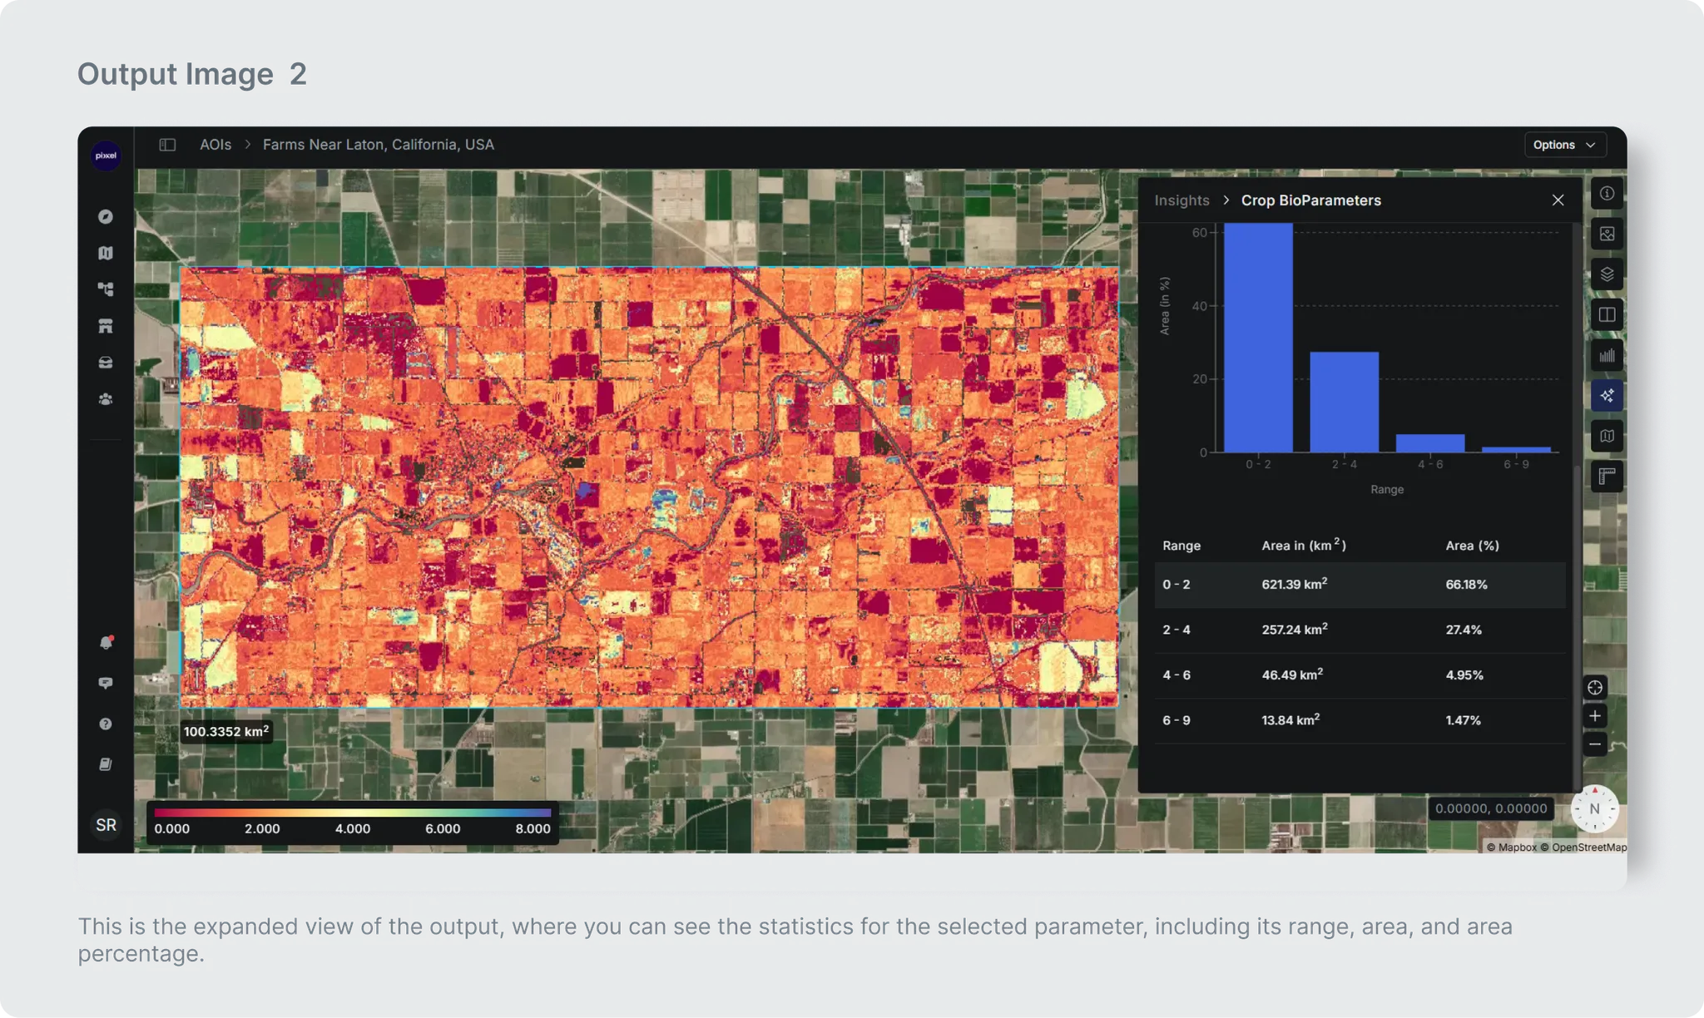Screen dimensions: 1704x1018
Task: Click the Area in (km²) column header
Action: [x=1303, y=545]
